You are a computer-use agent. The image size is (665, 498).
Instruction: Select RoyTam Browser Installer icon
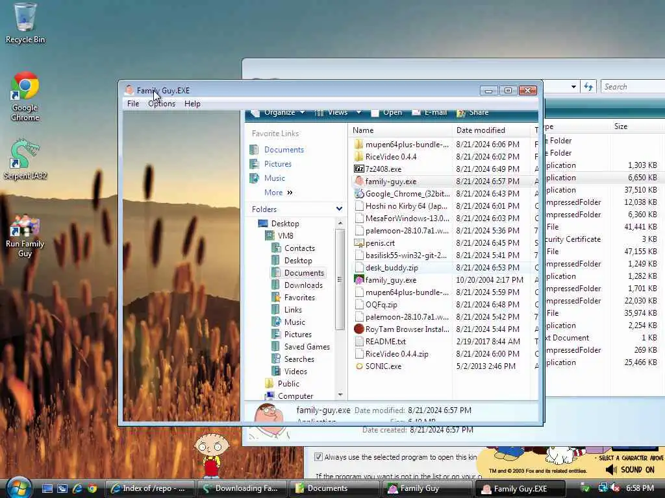point(358,329)
